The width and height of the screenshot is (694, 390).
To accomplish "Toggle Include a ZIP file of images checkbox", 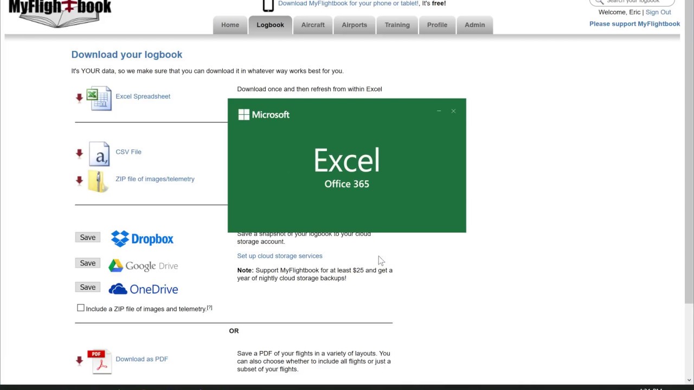I will [81, 308].
